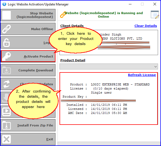Click the Clear Details link
The image size is (161, 146).
point(146,26)
